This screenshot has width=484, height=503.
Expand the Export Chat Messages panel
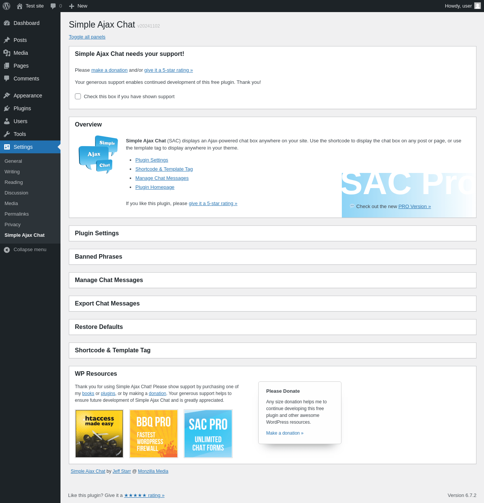(x=272, y=304)
